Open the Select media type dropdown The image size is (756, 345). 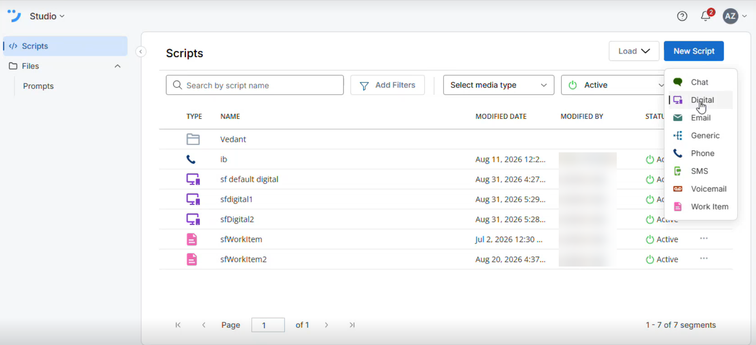[x=498, y=85]
